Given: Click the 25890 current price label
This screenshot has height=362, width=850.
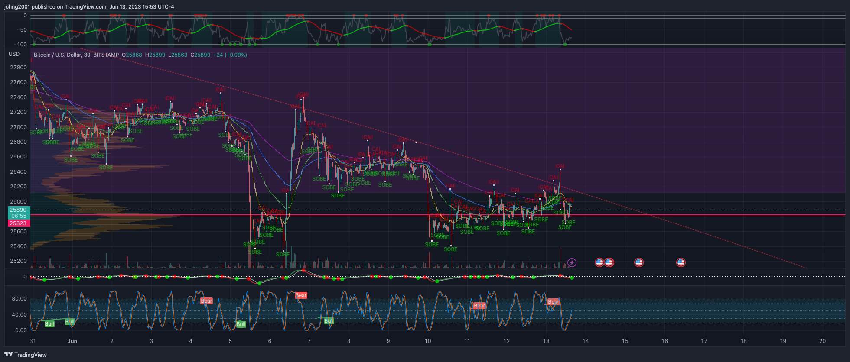Looking at the screenshot, I should point(18,210).
